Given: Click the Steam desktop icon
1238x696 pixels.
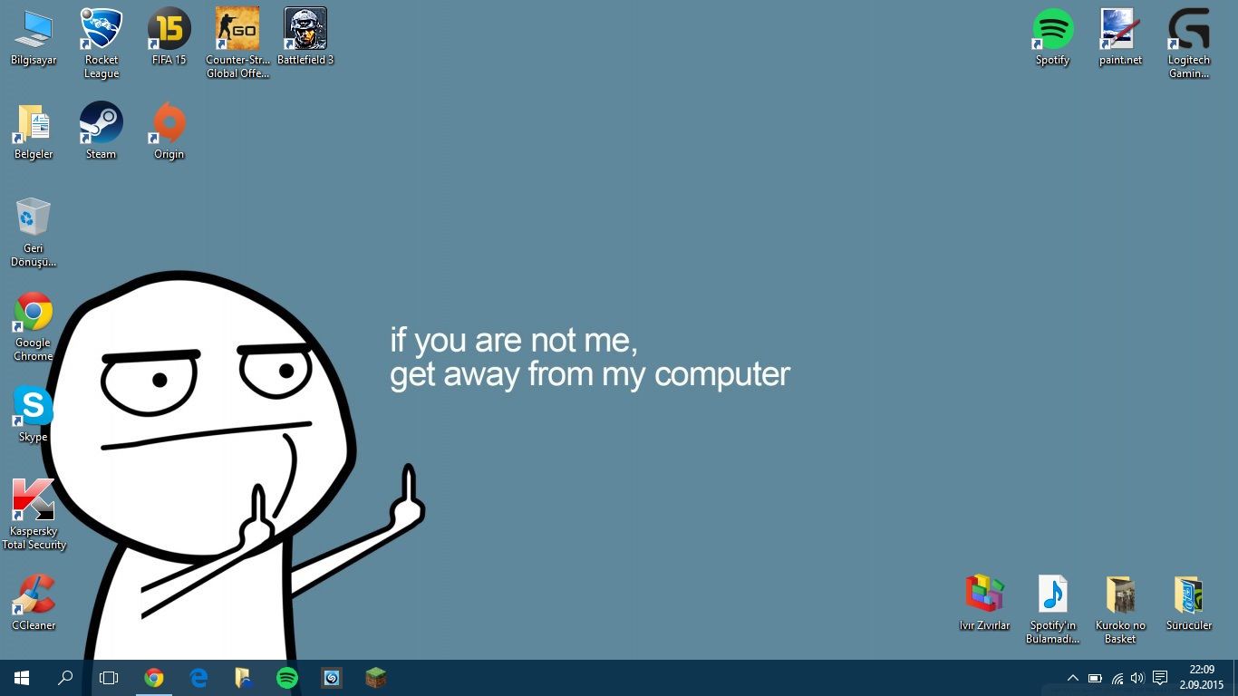Looking at the screenshot, I should 102,131.
